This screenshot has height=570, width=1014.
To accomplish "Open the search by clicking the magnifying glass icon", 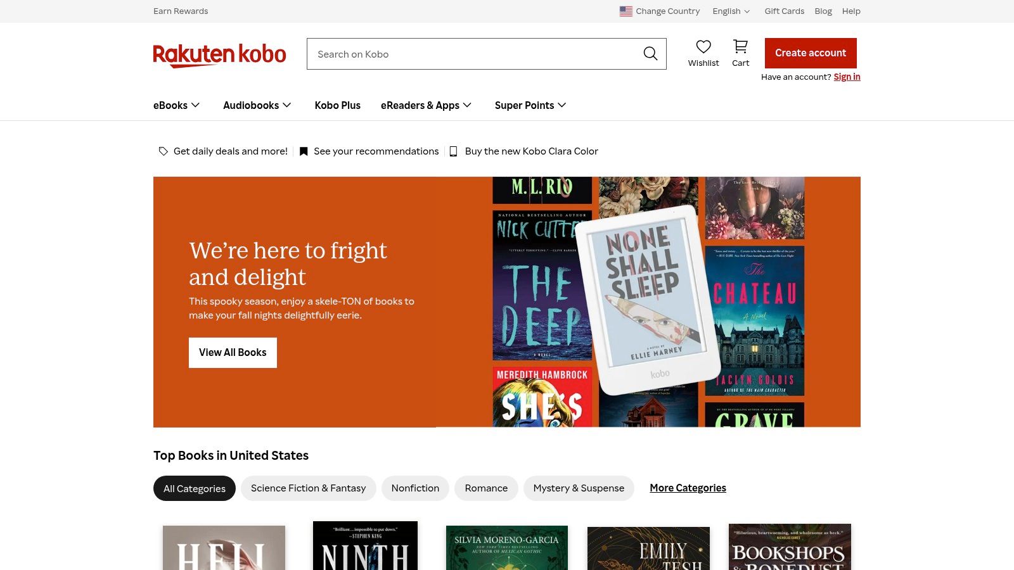I will click(650, 54).
